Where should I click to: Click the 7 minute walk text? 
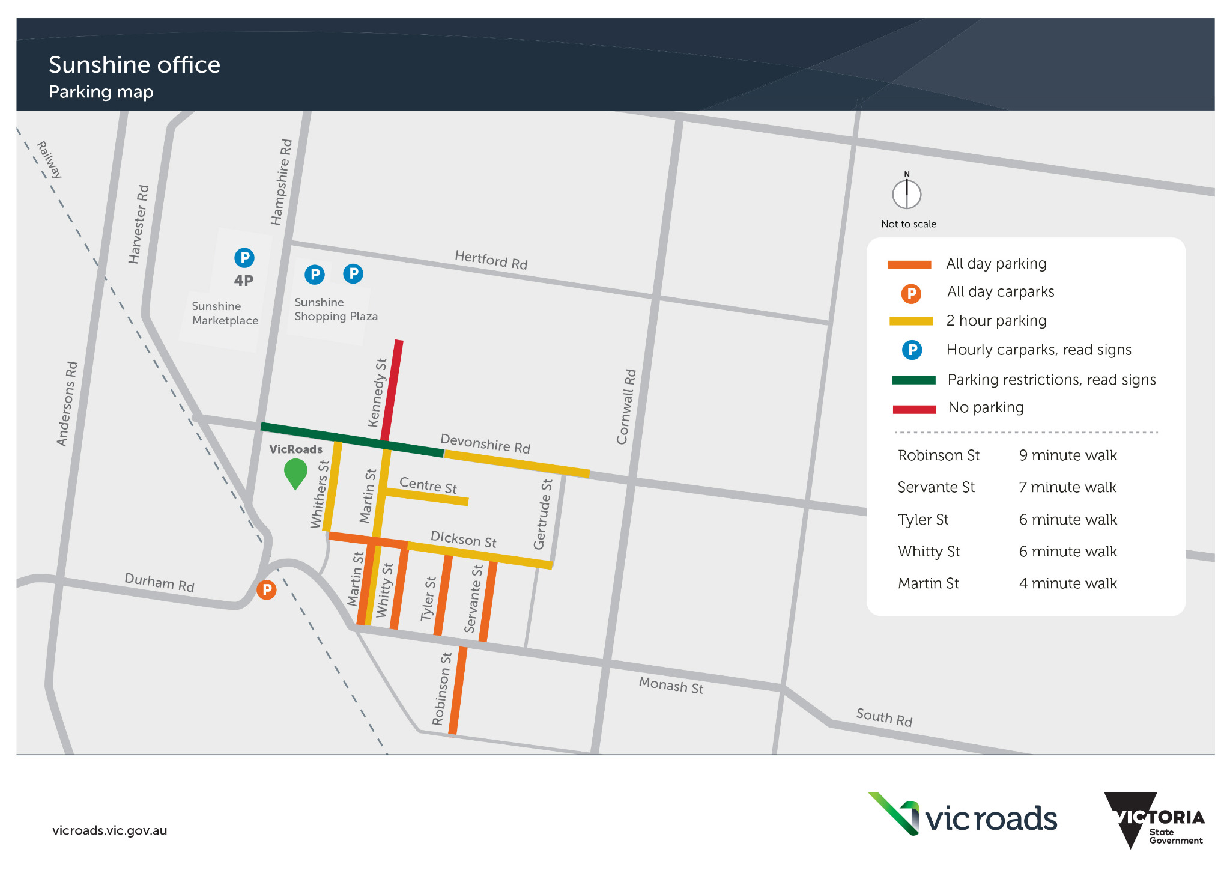[x=1067, y=487]
